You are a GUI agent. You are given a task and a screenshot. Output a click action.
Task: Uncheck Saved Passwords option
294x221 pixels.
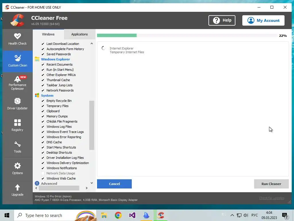coord(43,54)
